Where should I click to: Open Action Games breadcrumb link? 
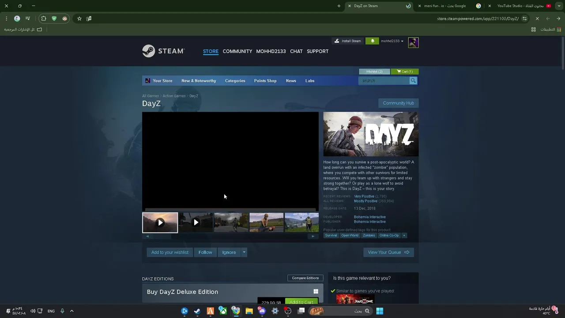[174, 96]
